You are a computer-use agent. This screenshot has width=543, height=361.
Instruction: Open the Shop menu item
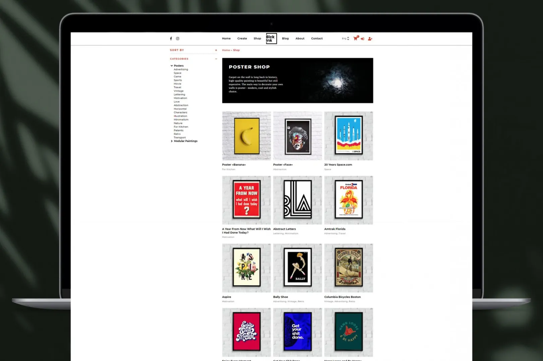click(x=257, y=38)
